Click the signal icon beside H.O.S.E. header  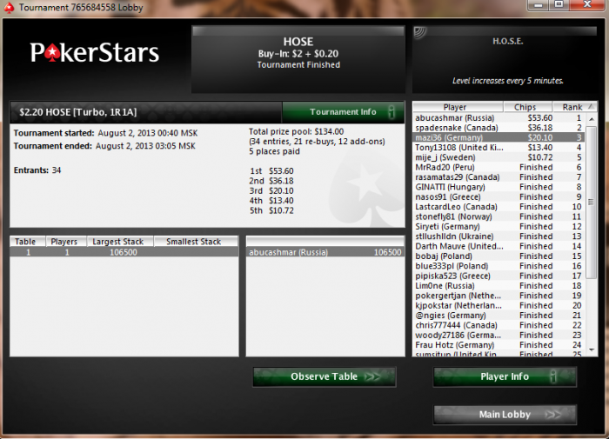pos(420,33)
